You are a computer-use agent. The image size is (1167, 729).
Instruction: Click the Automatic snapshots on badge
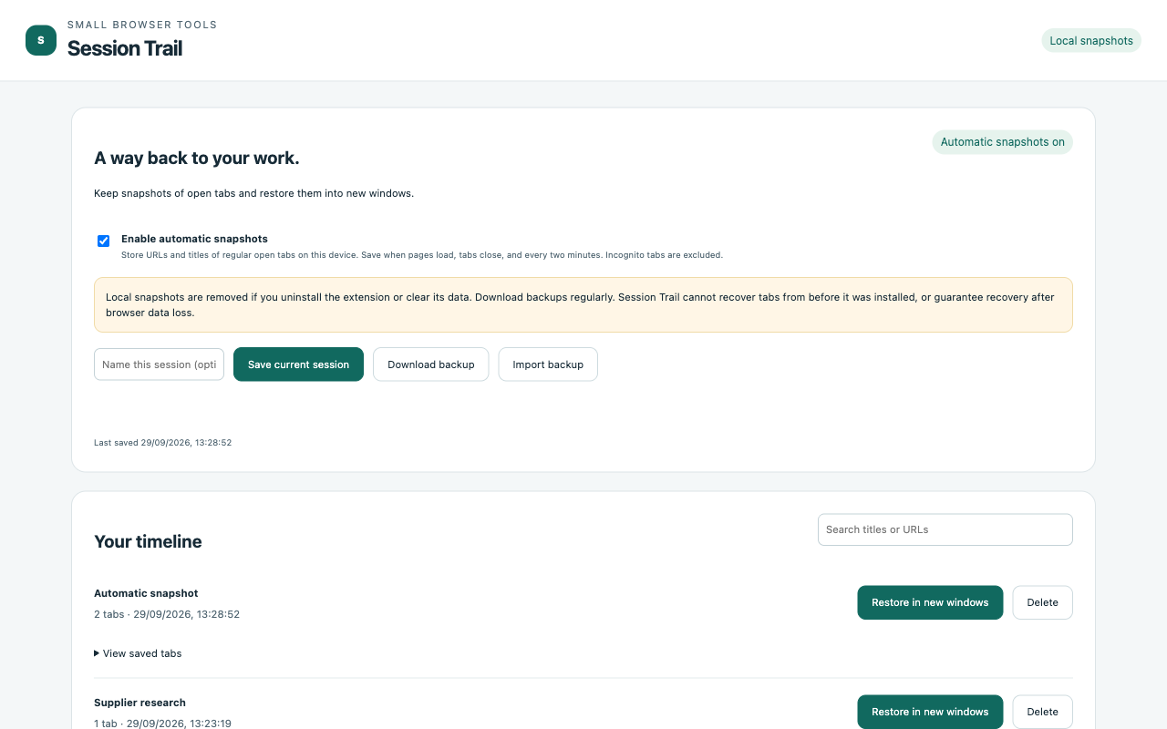pyautogui.click(x=1002, y=142)
